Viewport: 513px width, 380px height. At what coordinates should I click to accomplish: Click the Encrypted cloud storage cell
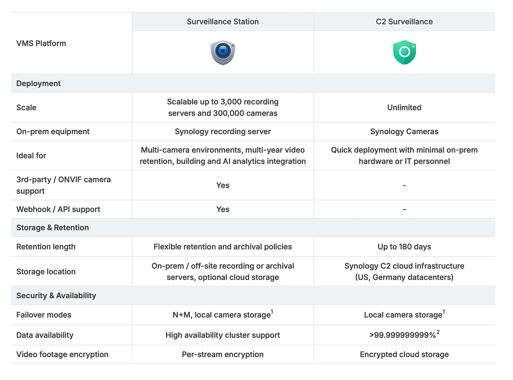coord(404,354)
